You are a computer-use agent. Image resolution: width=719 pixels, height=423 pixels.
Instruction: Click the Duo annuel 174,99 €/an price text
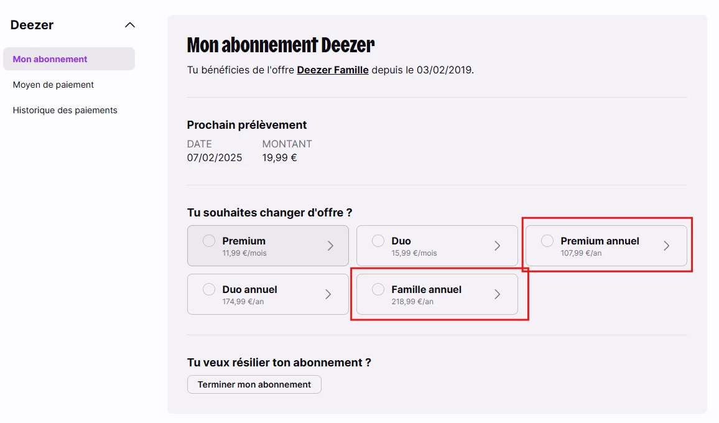(x=243, y=302)
